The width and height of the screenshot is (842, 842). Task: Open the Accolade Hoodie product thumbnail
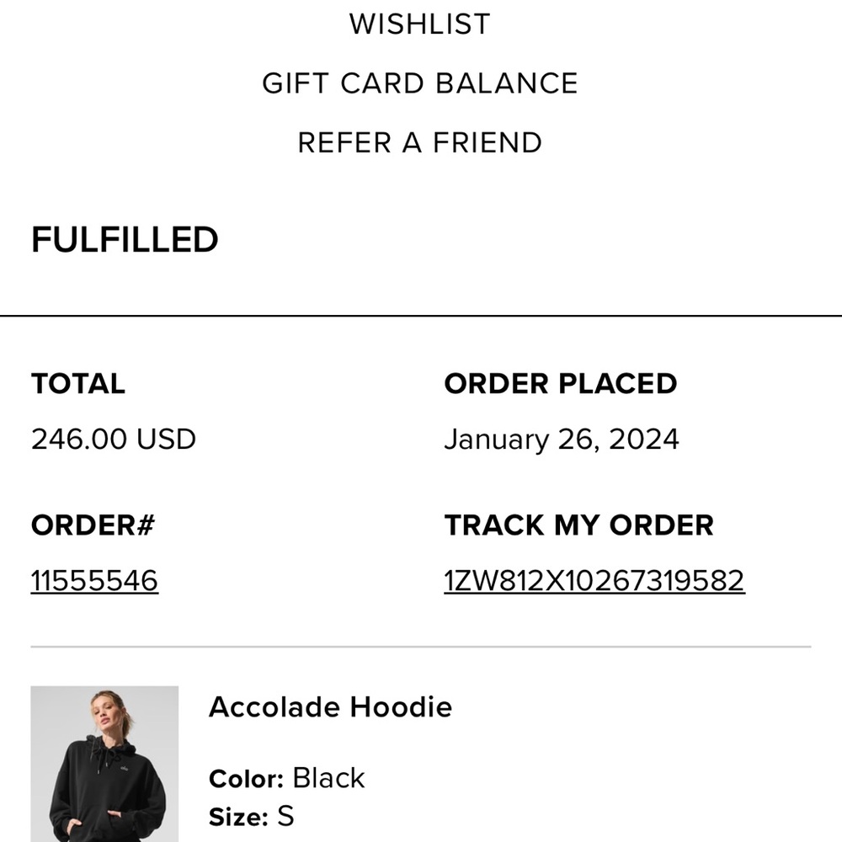(x=104, y=764)
